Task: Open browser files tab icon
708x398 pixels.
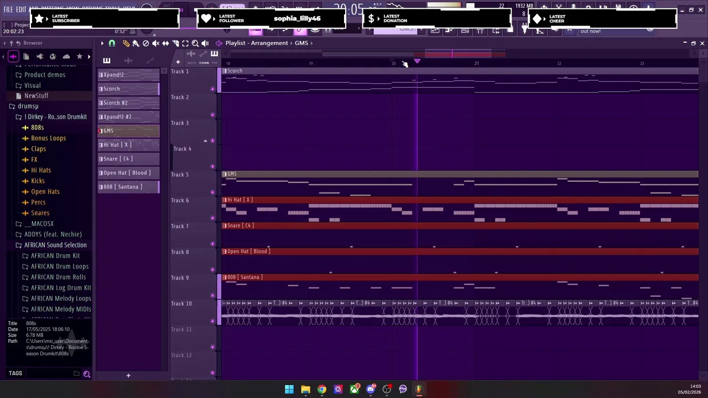Action: pos(26,56)
